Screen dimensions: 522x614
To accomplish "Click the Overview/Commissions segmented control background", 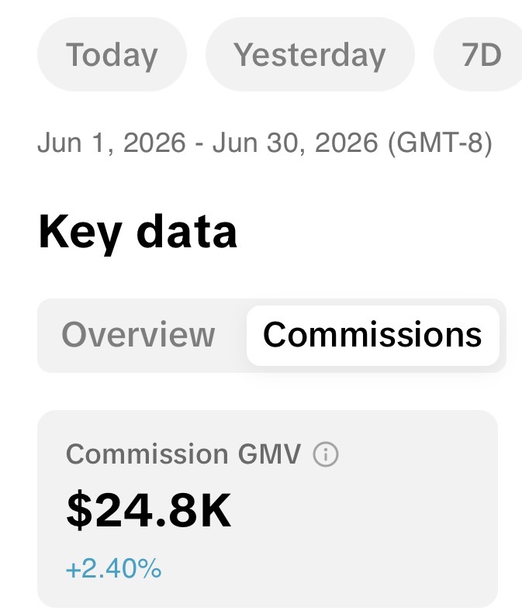I will tap(271, 336).
